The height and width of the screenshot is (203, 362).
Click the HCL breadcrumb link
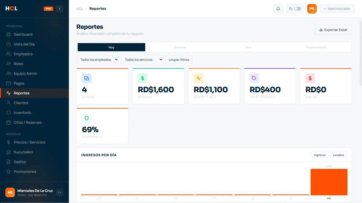click(x=80, y=9)
